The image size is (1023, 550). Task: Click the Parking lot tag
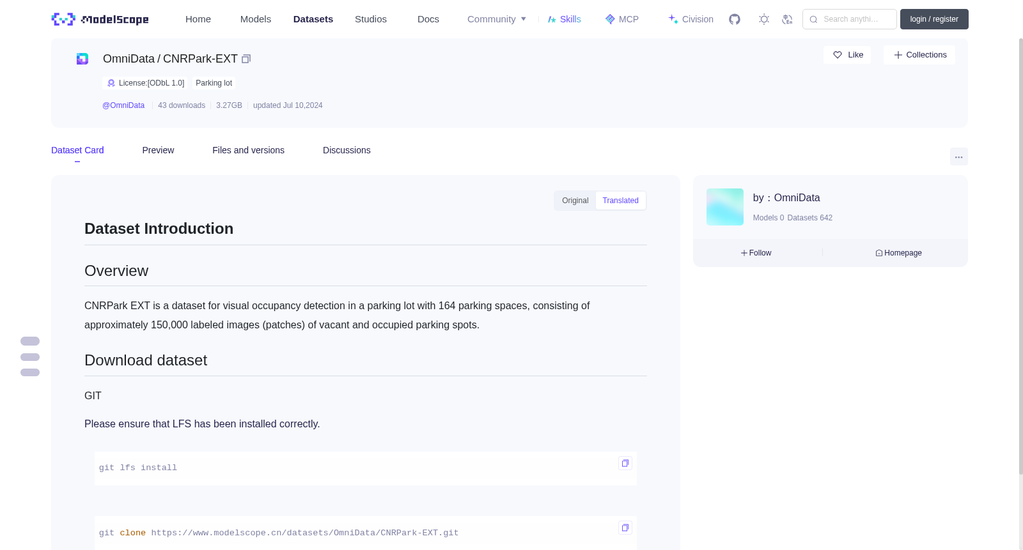click(x=214, y=83)
